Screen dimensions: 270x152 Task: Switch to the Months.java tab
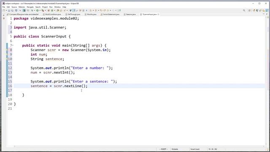click(x=90, y=14)
